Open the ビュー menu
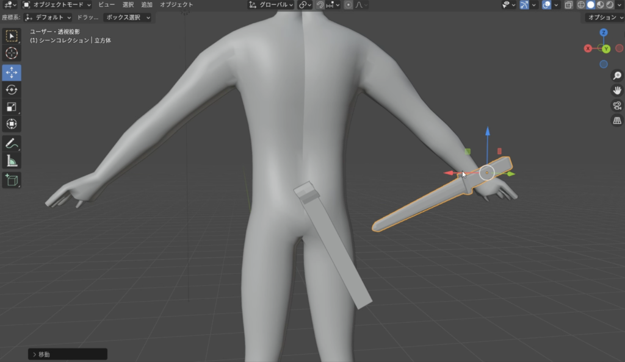Image resolution: width=625 pixels, height=362 pixels. 106,5
